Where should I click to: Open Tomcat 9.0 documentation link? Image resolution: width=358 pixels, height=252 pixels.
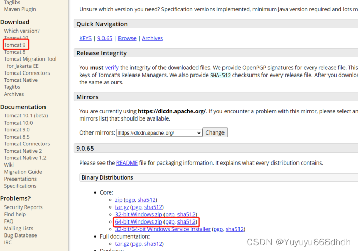pos(17,130)
